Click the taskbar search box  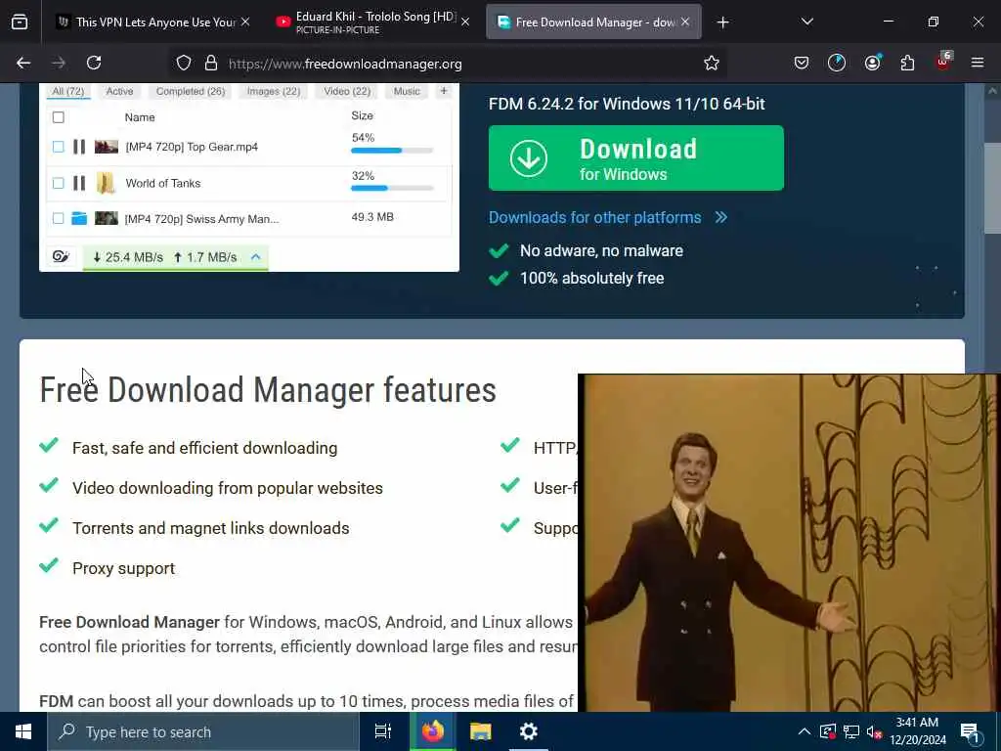pos(203,731)
